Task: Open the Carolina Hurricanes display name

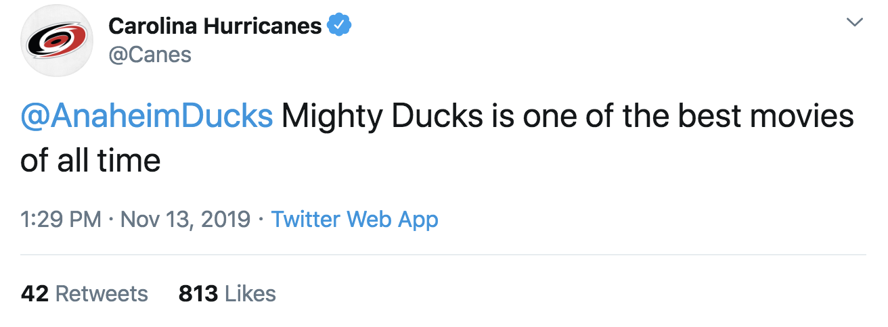Action: point(215,26)
